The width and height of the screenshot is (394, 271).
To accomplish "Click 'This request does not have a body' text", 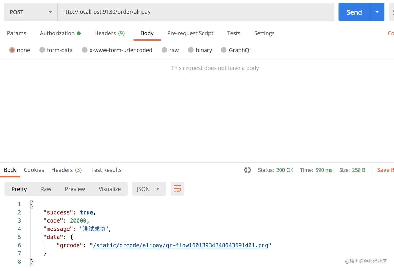I will coord(215,68).
